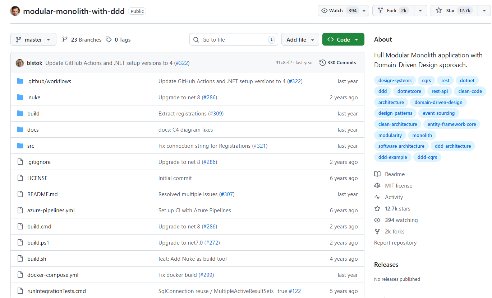This screenshot has width=492, height=298.
Task: Select the monolith topic tag
Action: [422, 135]
